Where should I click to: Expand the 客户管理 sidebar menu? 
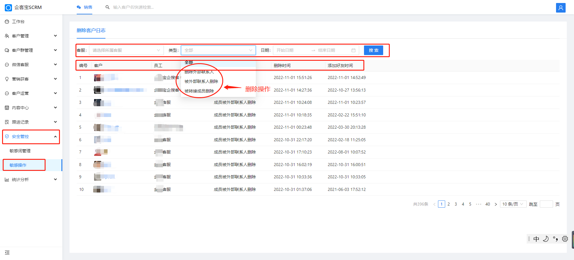[31, 36]
